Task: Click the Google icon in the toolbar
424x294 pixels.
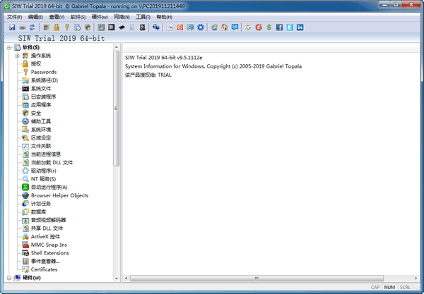Action: (248, 27)
